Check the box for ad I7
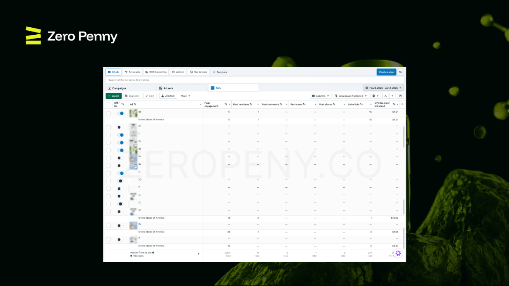This screenshot has width=509, height=286. coord(109,173)
